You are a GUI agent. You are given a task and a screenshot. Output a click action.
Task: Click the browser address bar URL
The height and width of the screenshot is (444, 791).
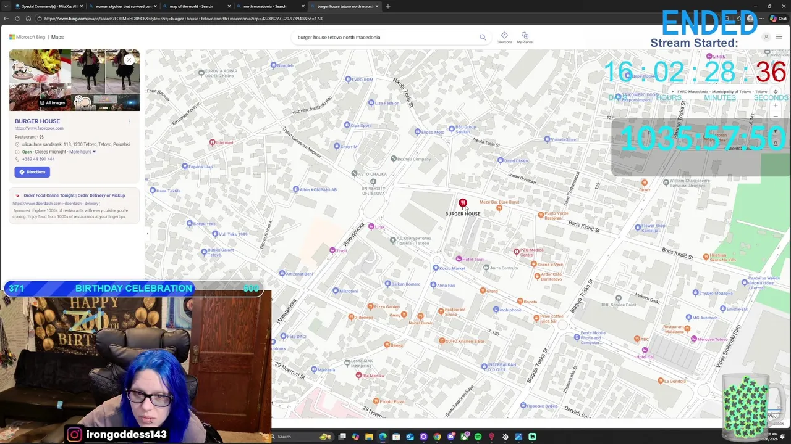pyautogui.click(x=183, y=18)
